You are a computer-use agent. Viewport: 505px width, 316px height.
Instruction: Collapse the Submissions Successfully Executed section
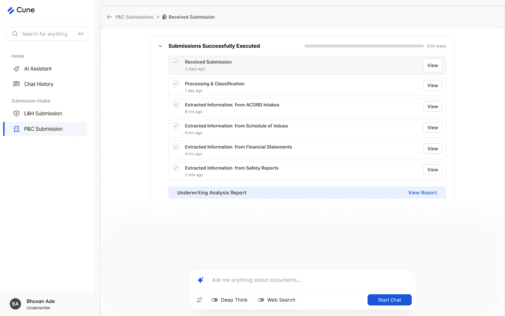[x=161, y=46]
